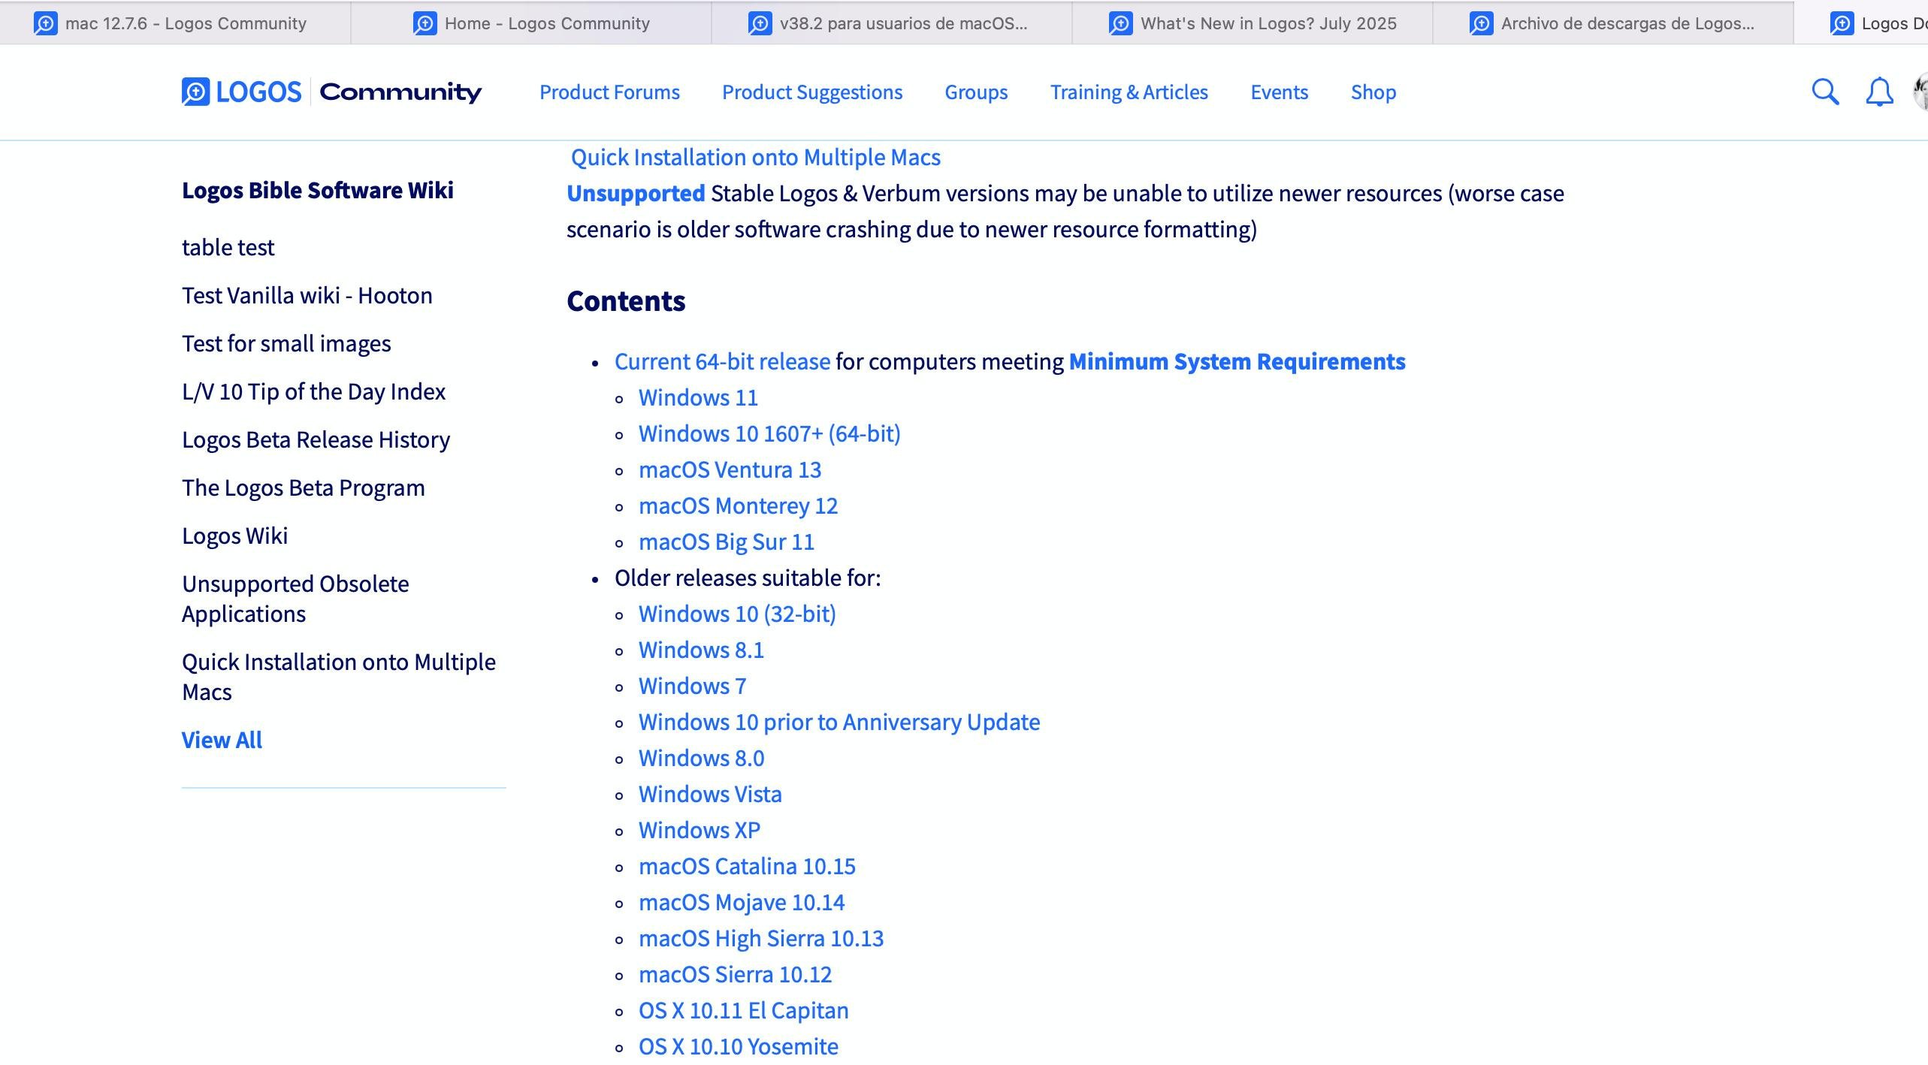Jump to Windows 7 section
The image size is (1928, 1065).
click(692, 686)
